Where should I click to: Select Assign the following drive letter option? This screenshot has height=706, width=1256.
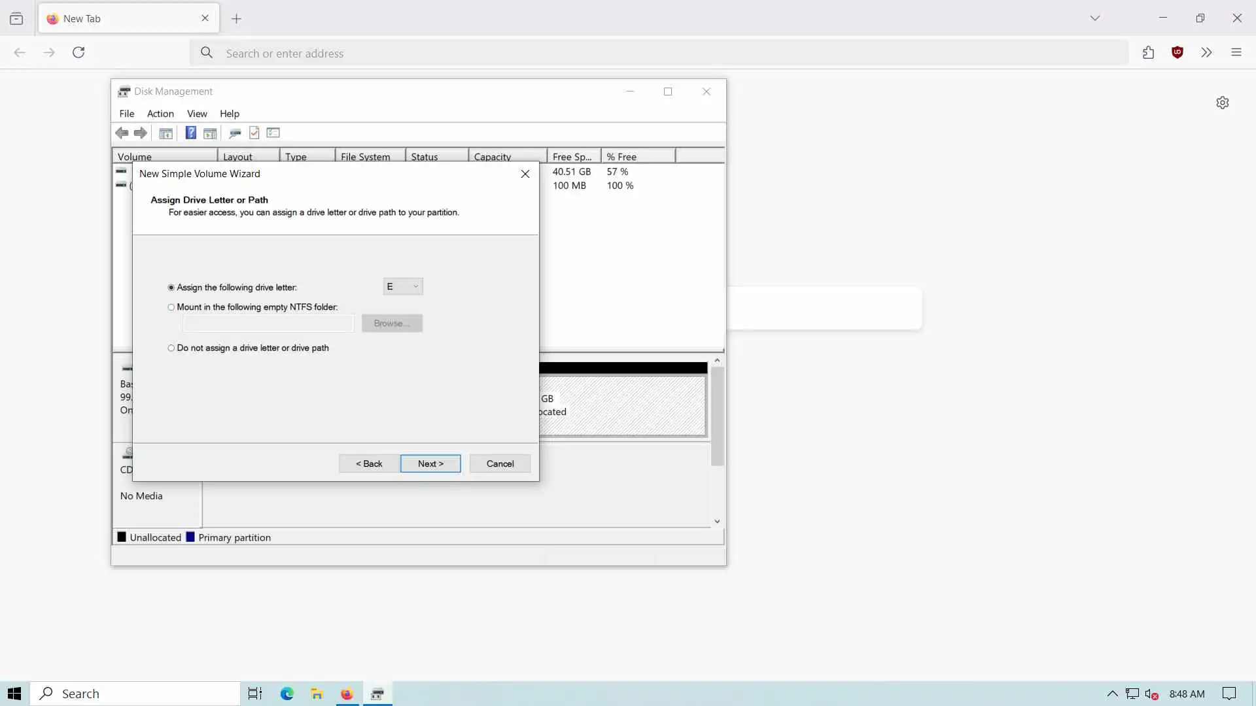[x=171, y=288]
